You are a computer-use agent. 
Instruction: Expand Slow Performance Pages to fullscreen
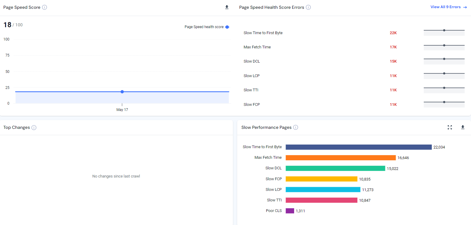coord(449,127)
